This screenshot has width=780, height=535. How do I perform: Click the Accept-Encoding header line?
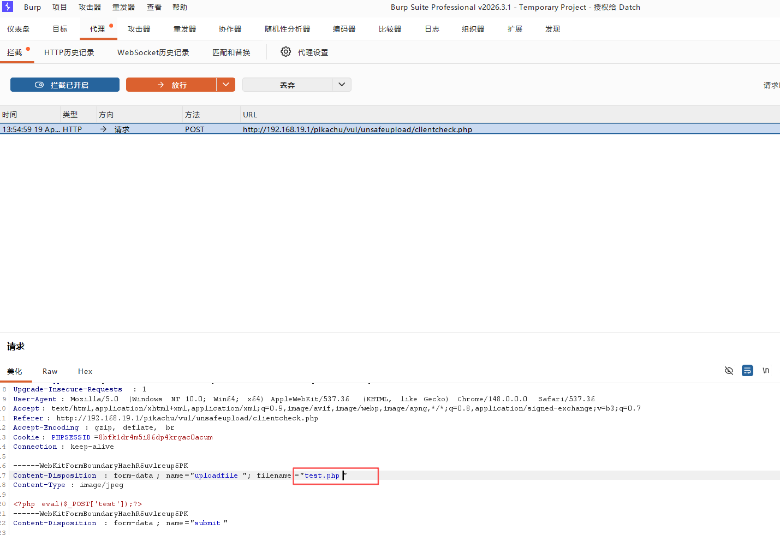(x=94, y=427)
